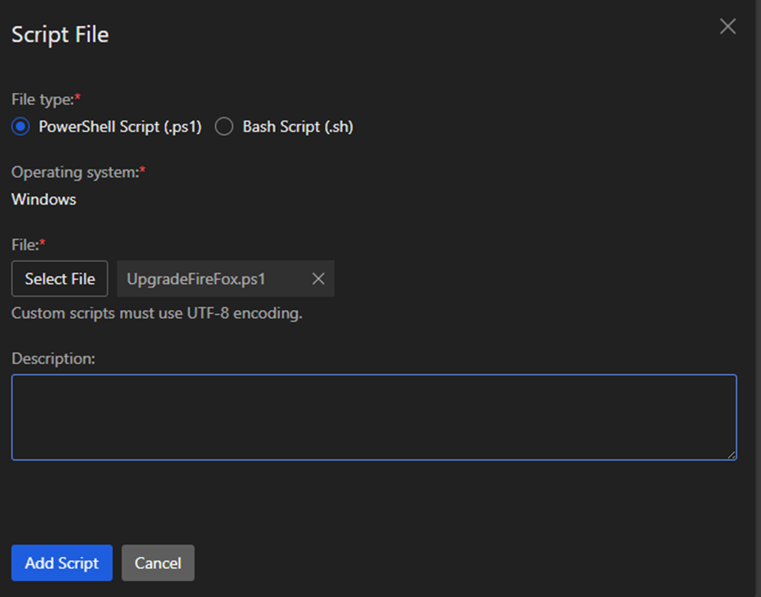Focus the Description text area
This screenshot has width=761, height=597.
tap(374, 416)
